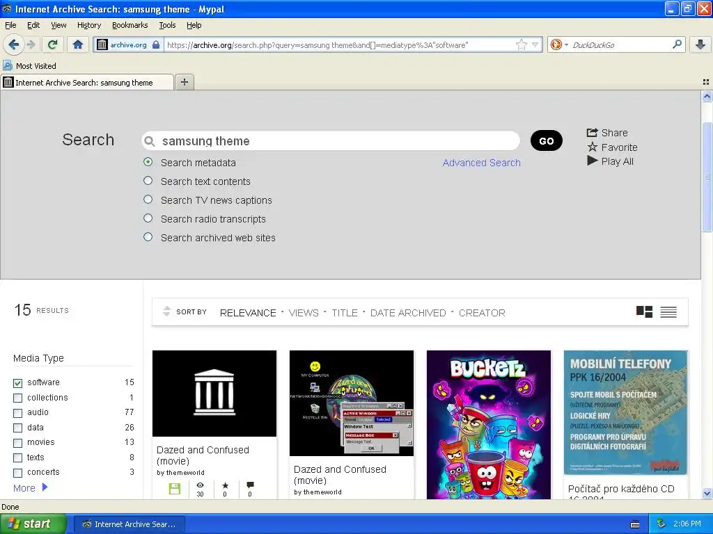The height and width of the screenshot is (534, 713).
Task: Click the Share icon
Action: click(592, 133)
